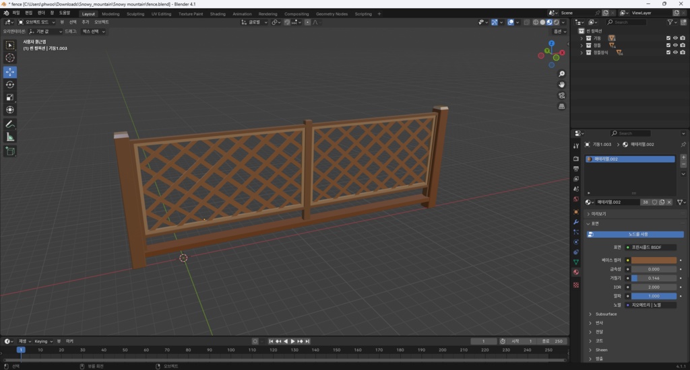Open the base color swatch 베이스 컬러
Screen dimensions: 690x370
coord(654,260)
